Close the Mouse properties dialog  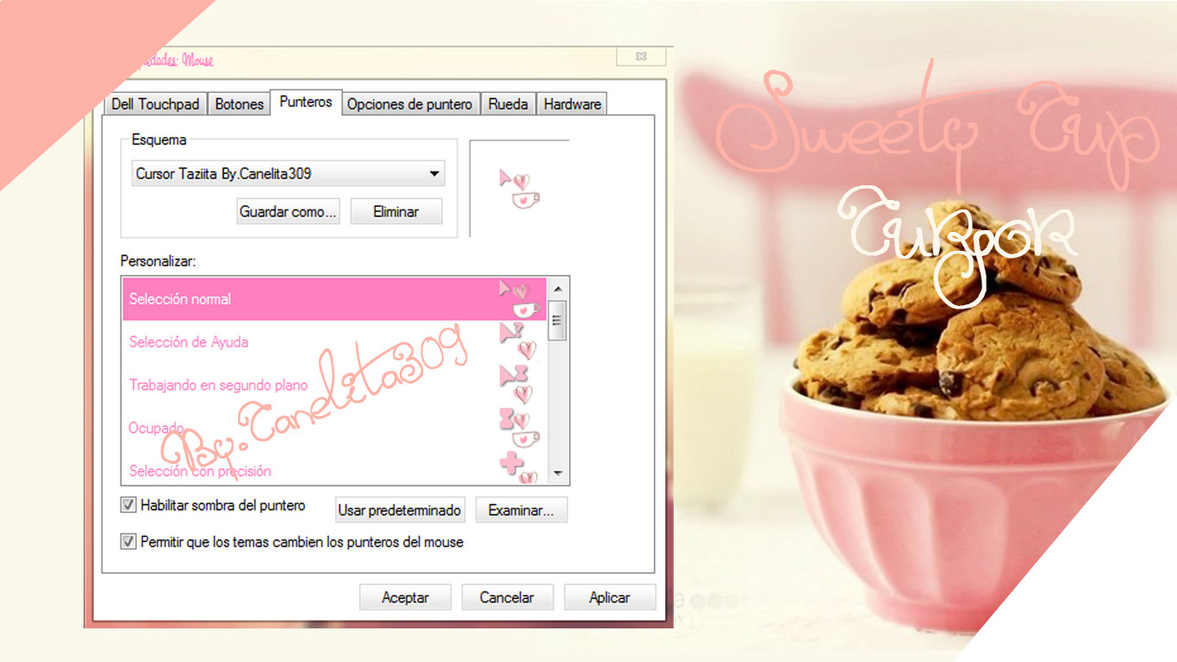tap(641, 56)
